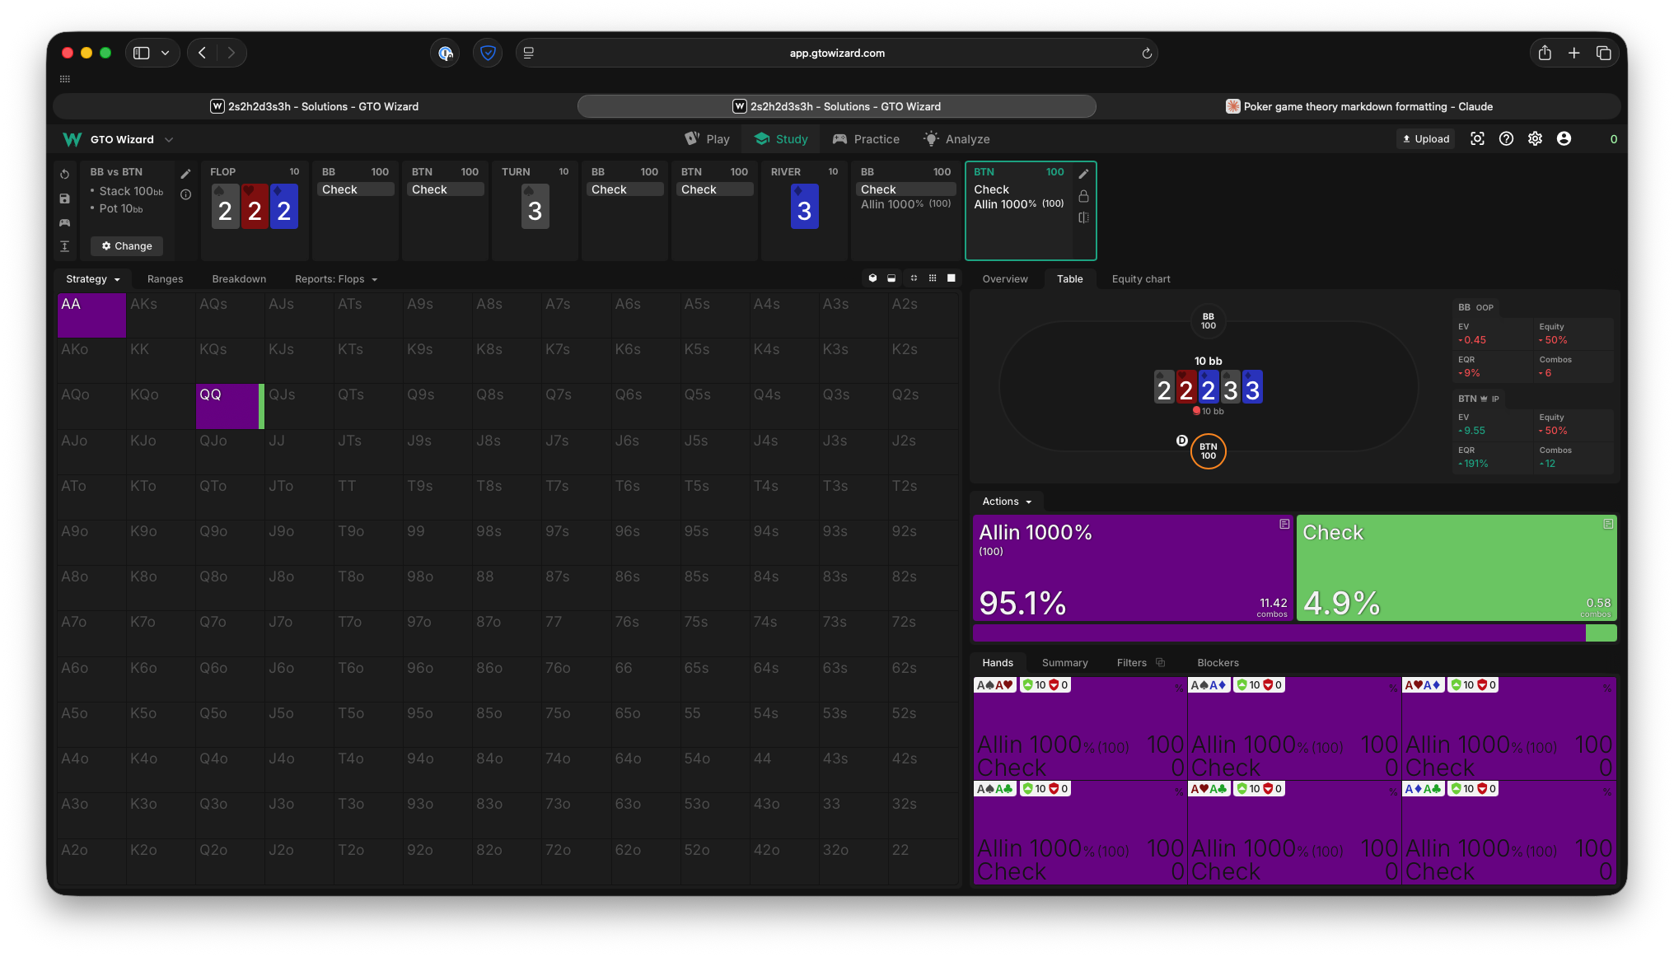Viewport: 1674px width, 957px height.
Task: Switch to the Equity chart tab
Action: (x=1140, y=279)
